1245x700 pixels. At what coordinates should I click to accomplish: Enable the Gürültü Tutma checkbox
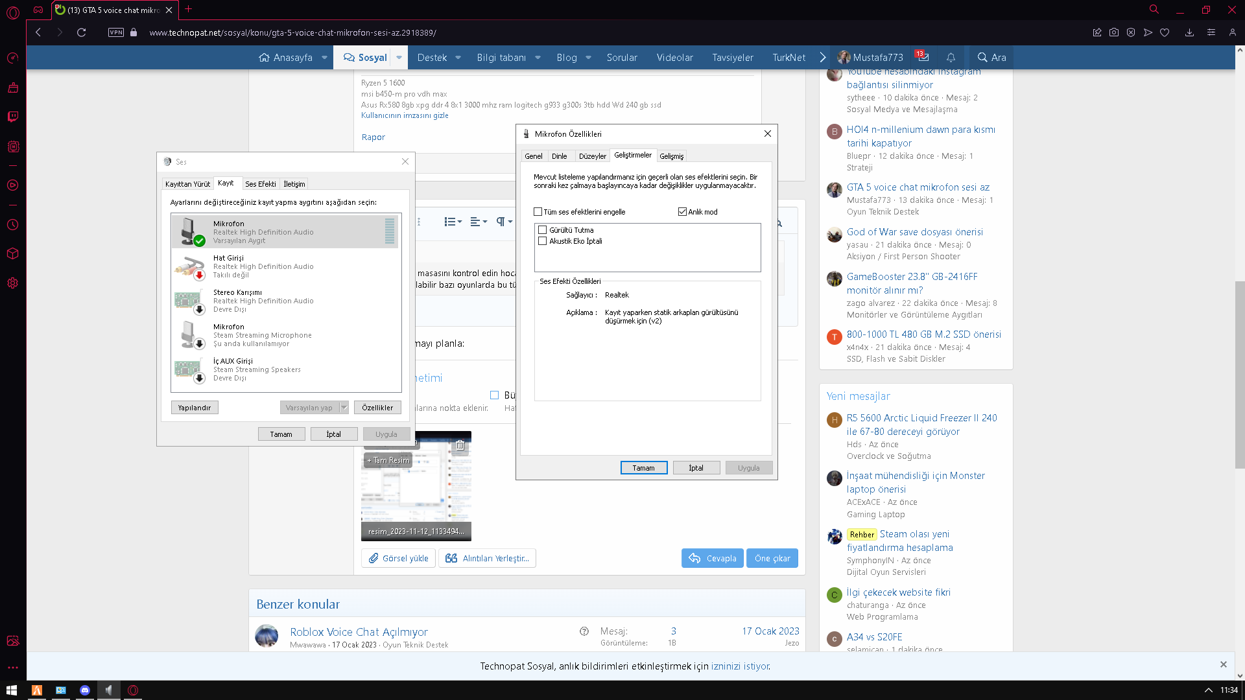tap(543, 230)
